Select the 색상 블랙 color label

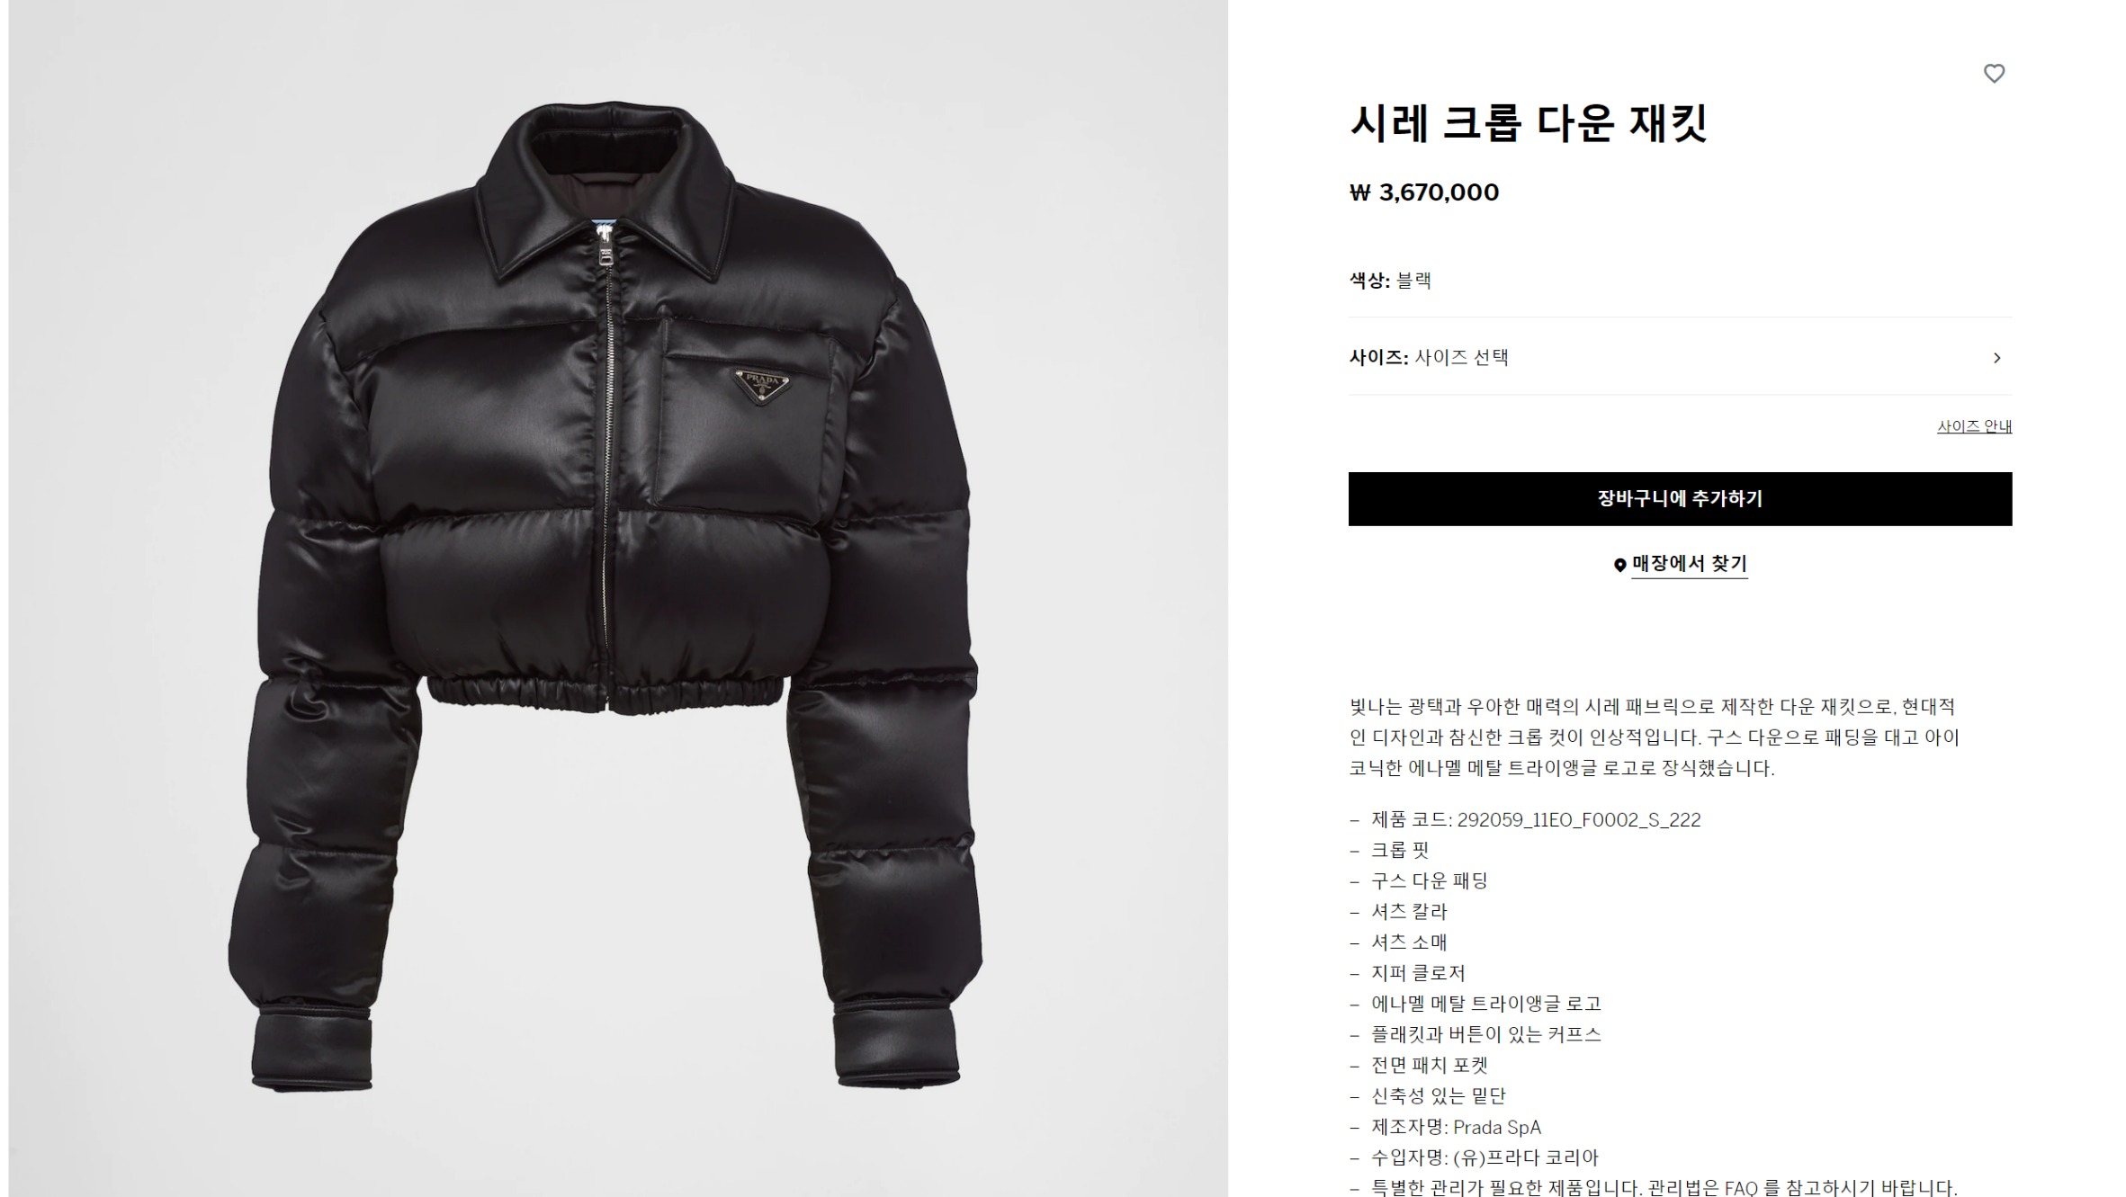pos(1390,281)
